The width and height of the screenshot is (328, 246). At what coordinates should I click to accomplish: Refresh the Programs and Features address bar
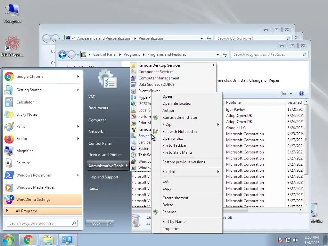(225, 54)
